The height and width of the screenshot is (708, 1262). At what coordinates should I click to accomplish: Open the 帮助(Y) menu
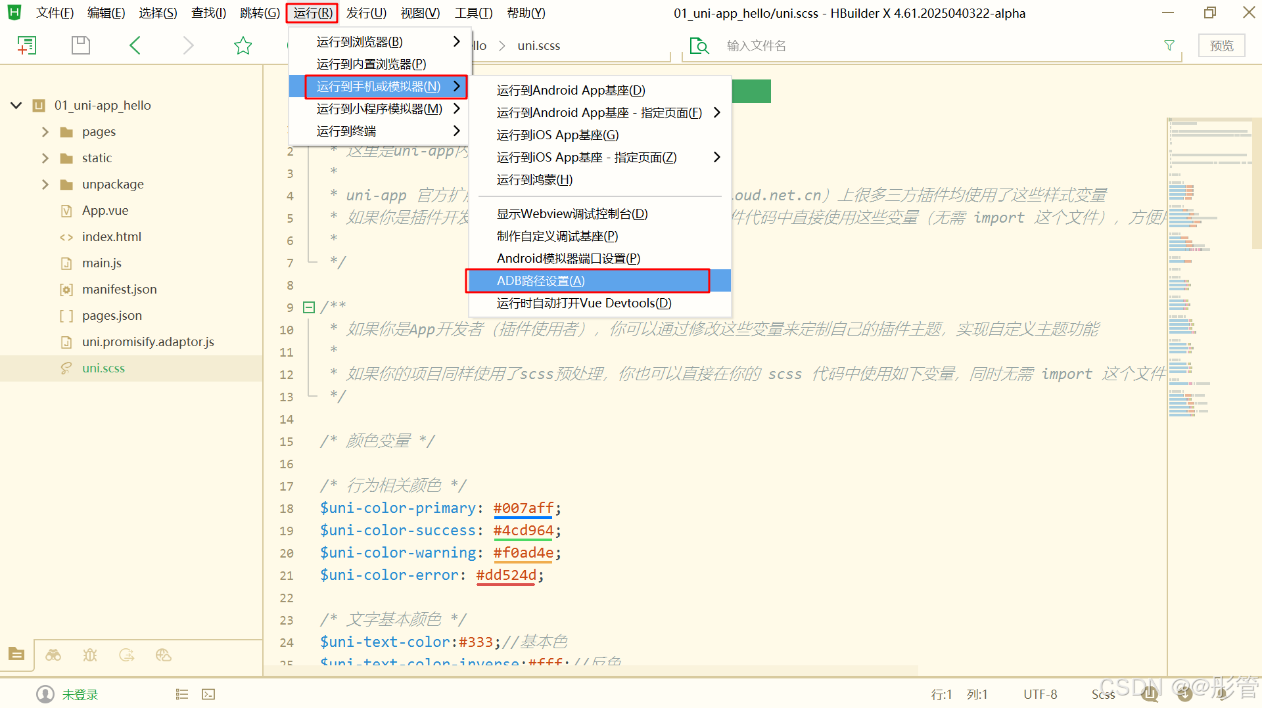526,13
